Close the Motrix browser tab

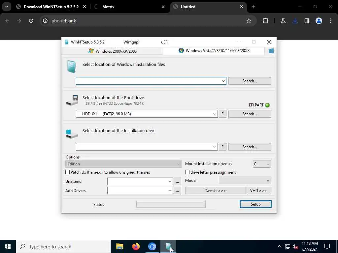[x=163, y=7]
